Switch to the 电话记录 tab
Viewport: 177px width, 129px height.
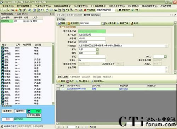(107, 77)
